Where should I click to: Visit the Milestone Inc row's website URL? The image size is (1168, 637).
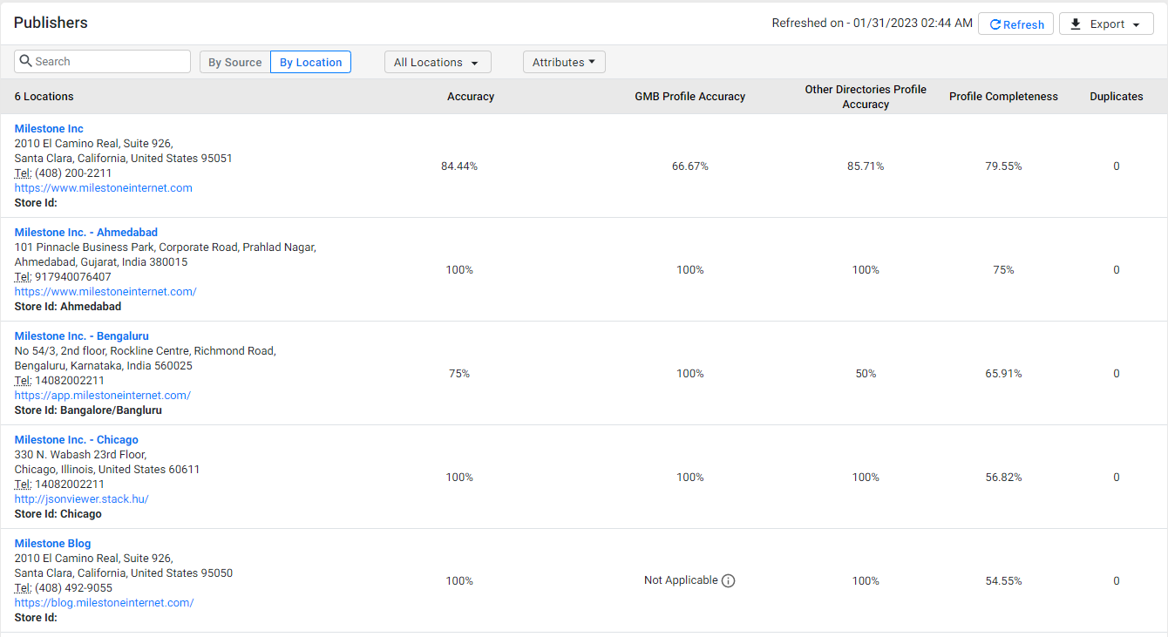(x=104, y=188)
